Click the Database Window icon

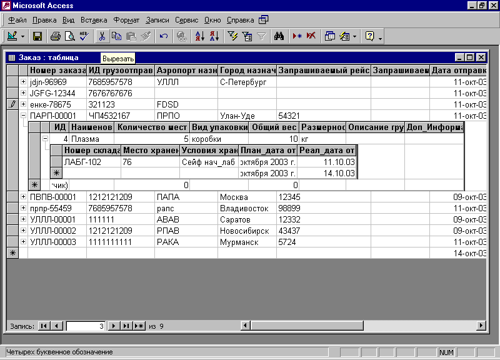point(330,36)
